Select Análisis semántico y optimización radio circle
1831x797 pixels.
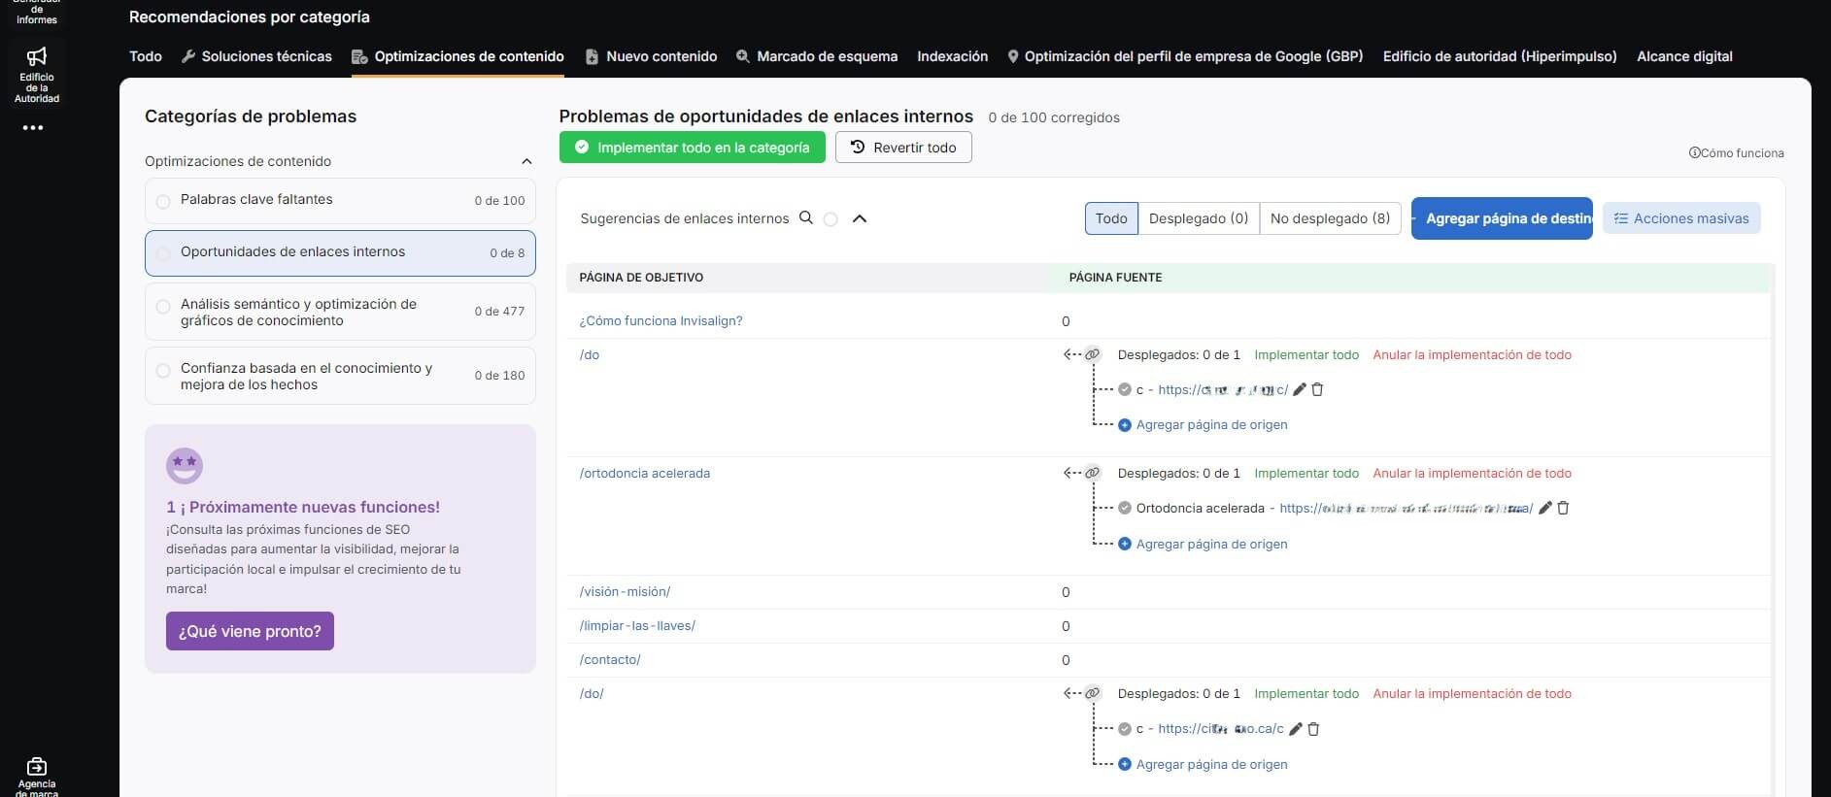point(163,307)
